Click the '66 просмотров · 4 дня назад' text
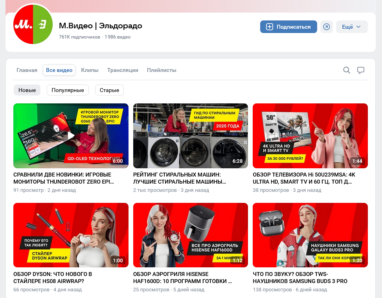Image resolution: width=382 pixels, height=298 pixels. coord(48,290)
